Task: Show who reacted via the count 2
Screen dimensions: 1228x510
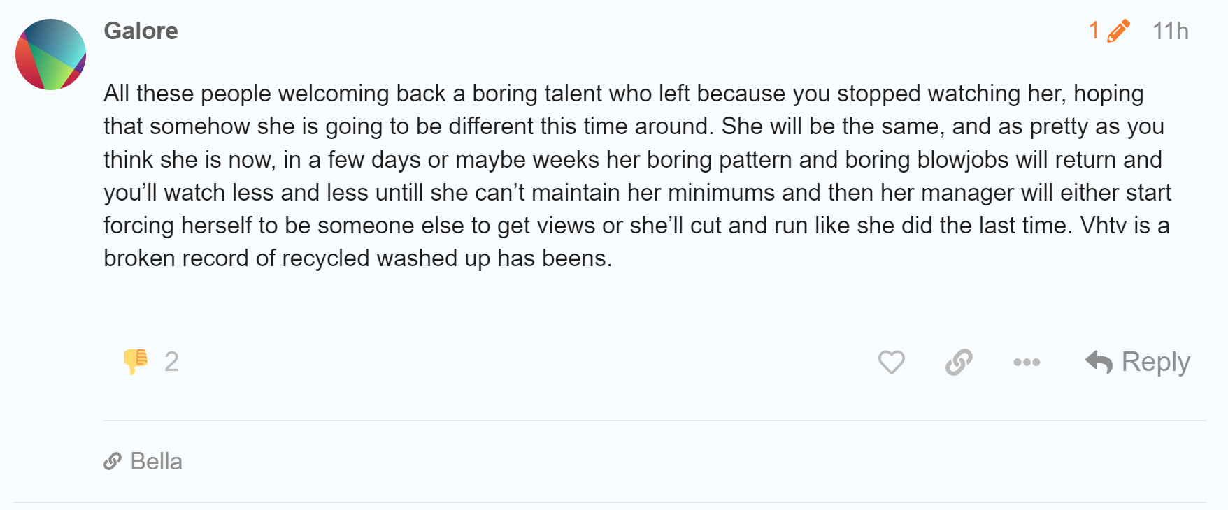Action: 171,362
